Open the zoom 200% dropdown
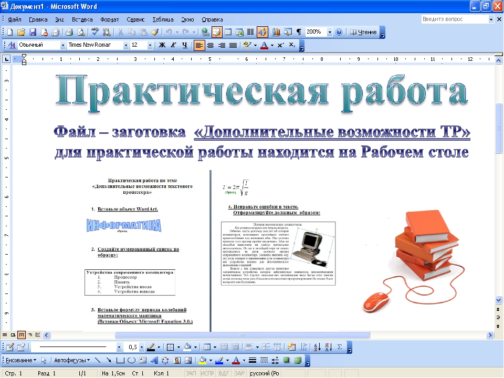504x378 pixels. pyautogui.click(x=330, y=32)
